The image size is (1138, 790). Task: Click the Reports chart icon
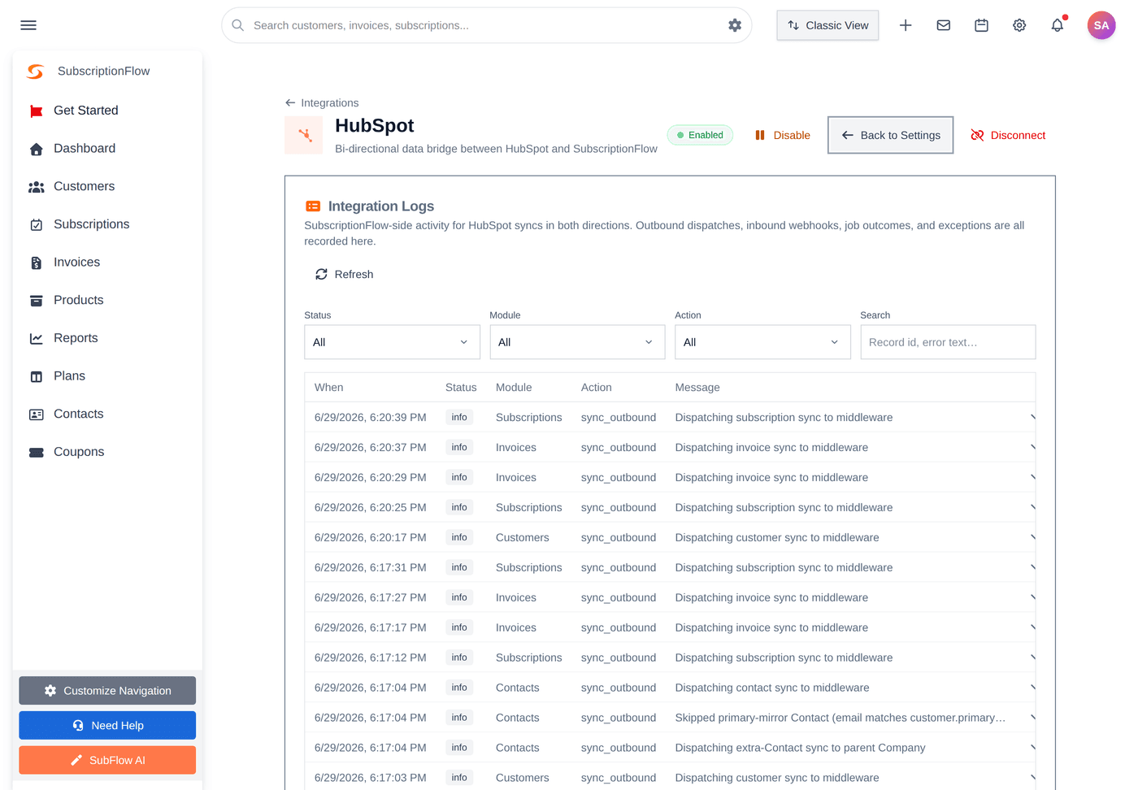pos(36,338)
